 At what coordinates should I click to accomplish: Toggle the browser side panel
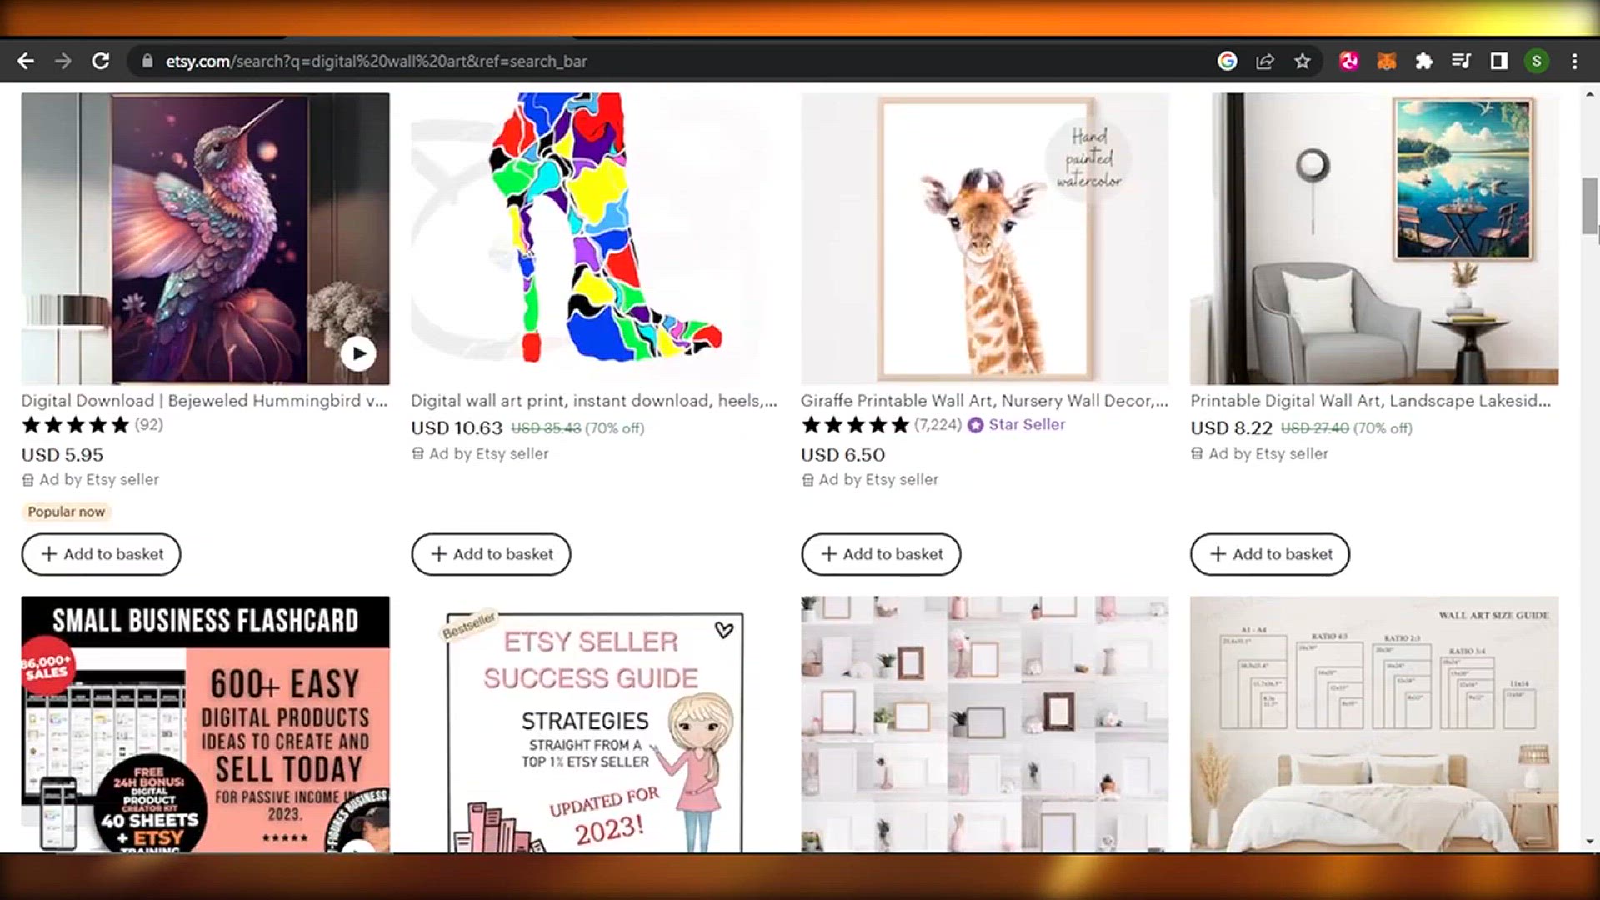tap(1499, 61)
